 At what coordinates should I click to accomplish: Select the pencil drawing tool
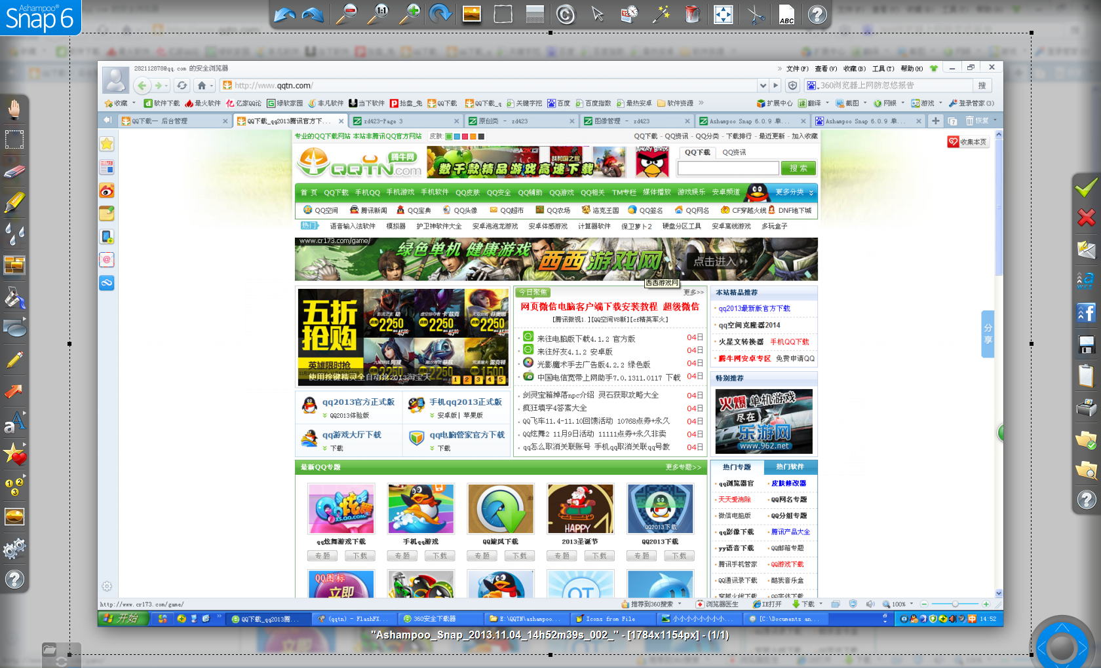tap(14, 360)
